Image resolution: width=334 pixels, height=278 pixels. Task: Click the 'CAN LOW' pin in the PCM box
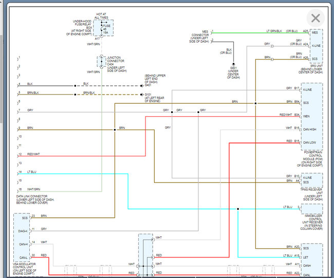pos(309,142)
